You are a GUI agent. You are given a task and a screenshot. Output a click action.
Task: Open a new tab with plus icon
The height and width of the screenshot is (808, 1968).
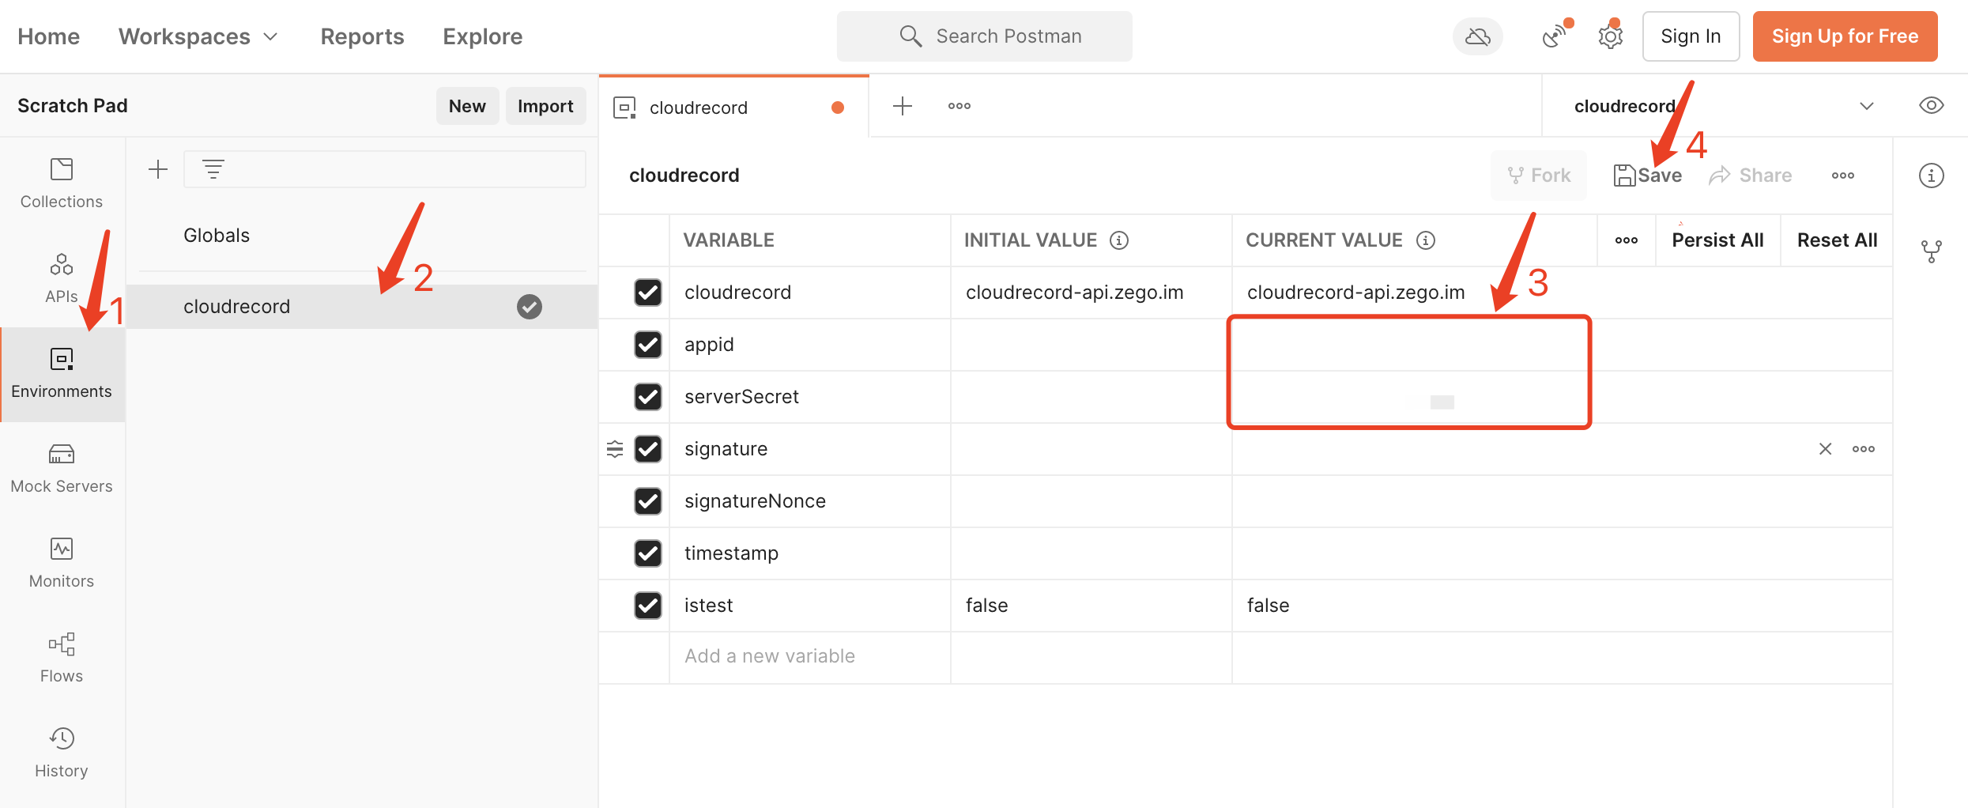click(903, 106)
